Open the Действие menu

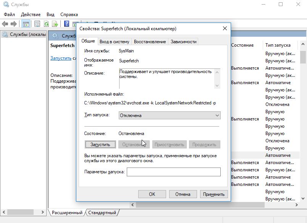[x=31, y=15]
